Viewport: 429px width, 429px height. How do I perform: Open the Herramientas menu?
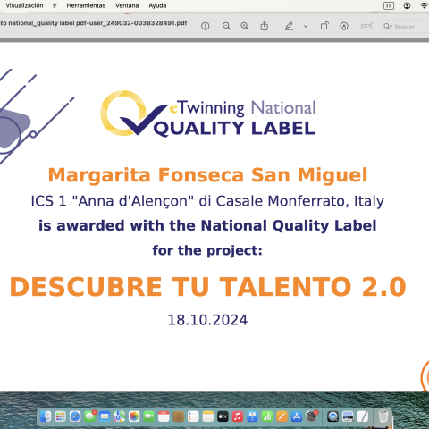[x=86, y=5]
